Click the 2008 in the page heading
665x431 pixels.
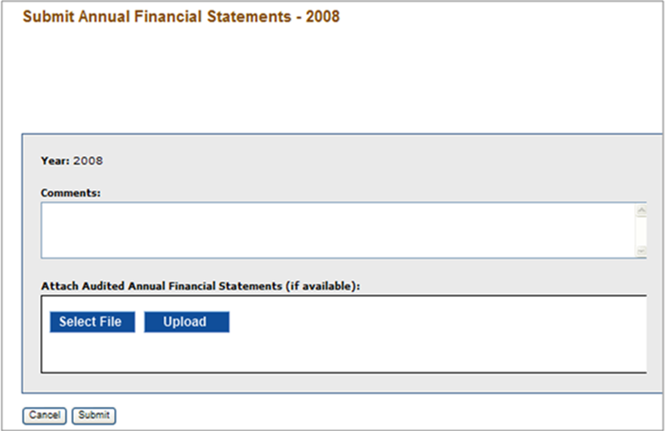322,17
